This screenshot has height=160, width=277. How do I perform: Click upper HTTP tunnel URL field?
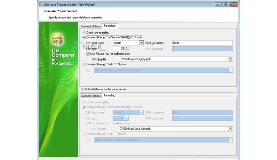(161, 70)
